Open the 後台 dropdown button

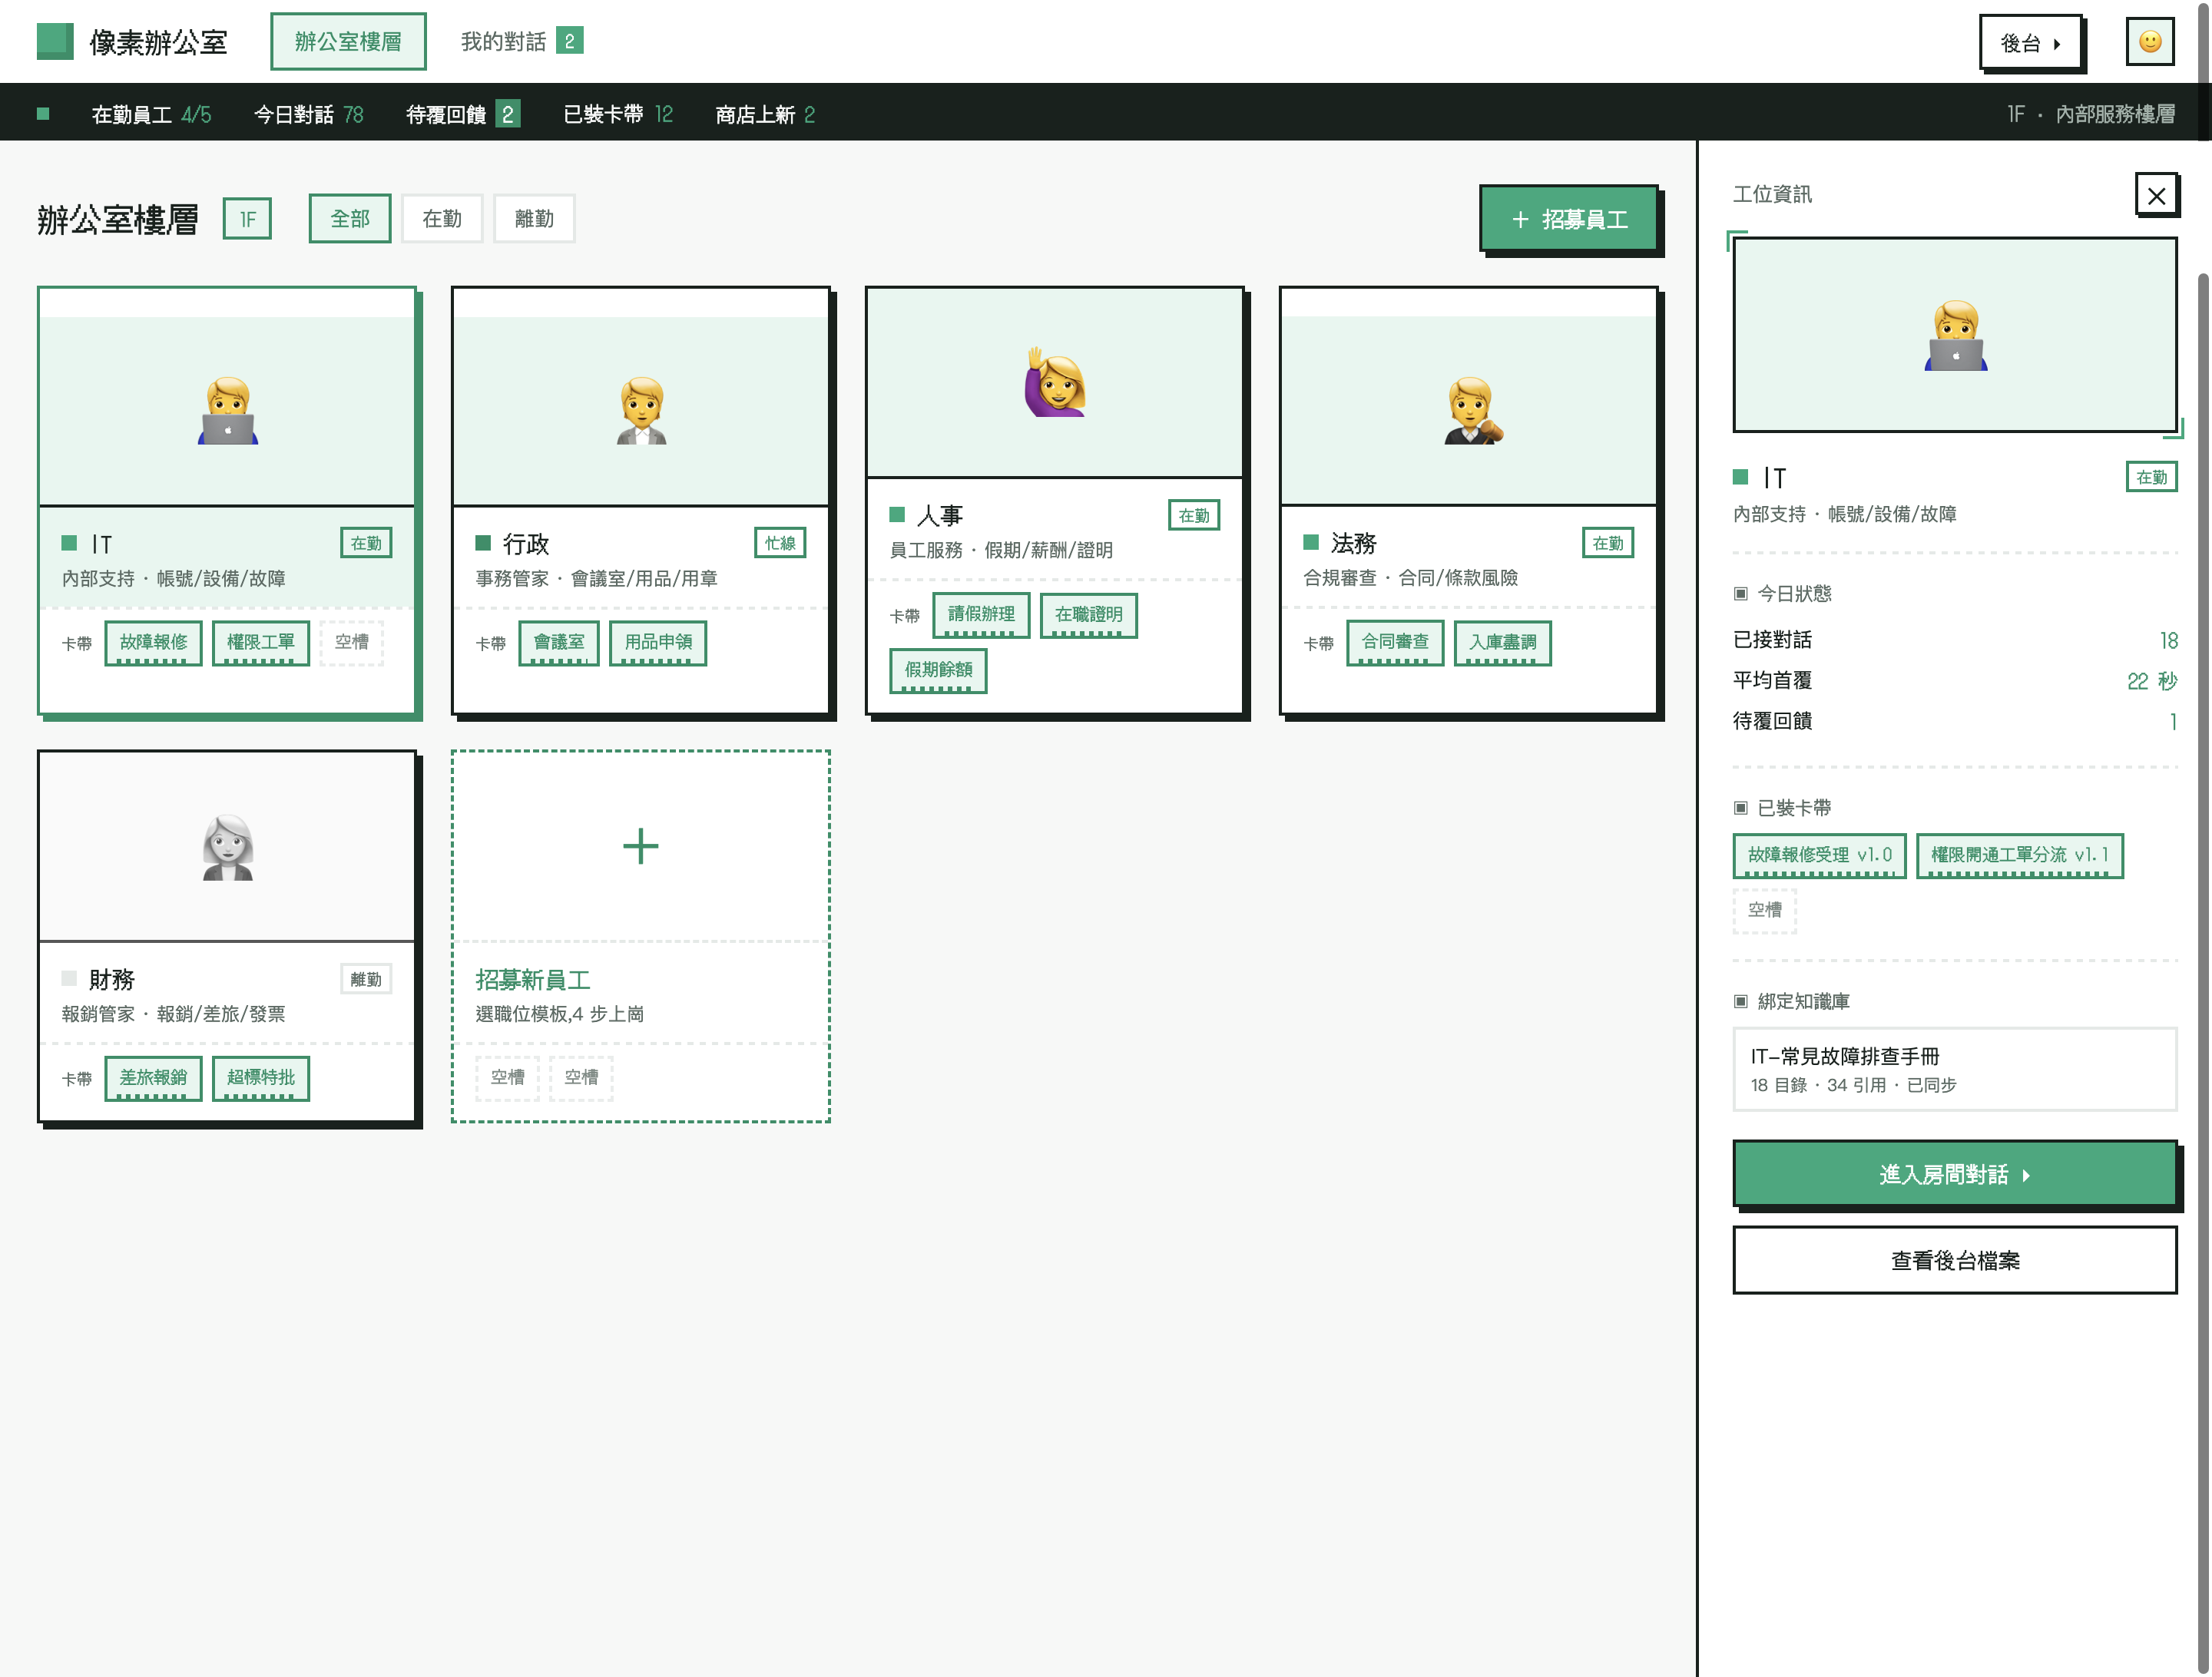pyautogui.click(x=2030, y=43)
